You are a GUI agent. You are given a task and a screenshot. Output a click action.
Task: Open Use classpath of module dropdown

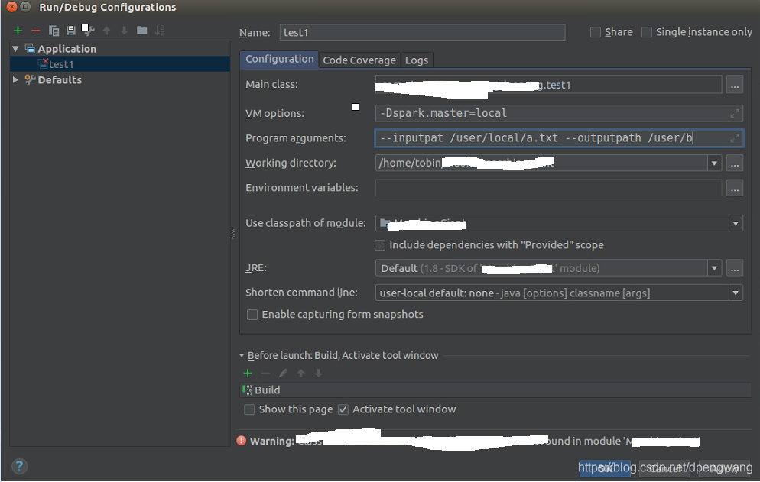(736, 223)
